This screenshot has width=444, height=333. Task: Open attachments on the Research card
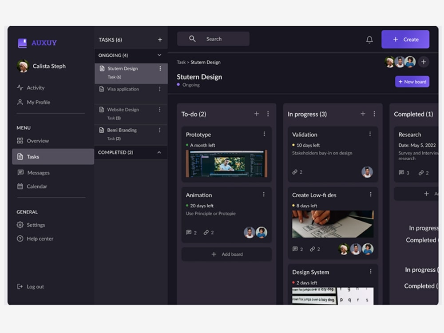coord(424,172)
